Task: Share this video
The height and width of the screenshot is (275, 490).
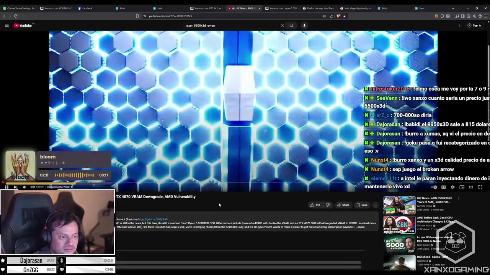Action: [343, 205]
